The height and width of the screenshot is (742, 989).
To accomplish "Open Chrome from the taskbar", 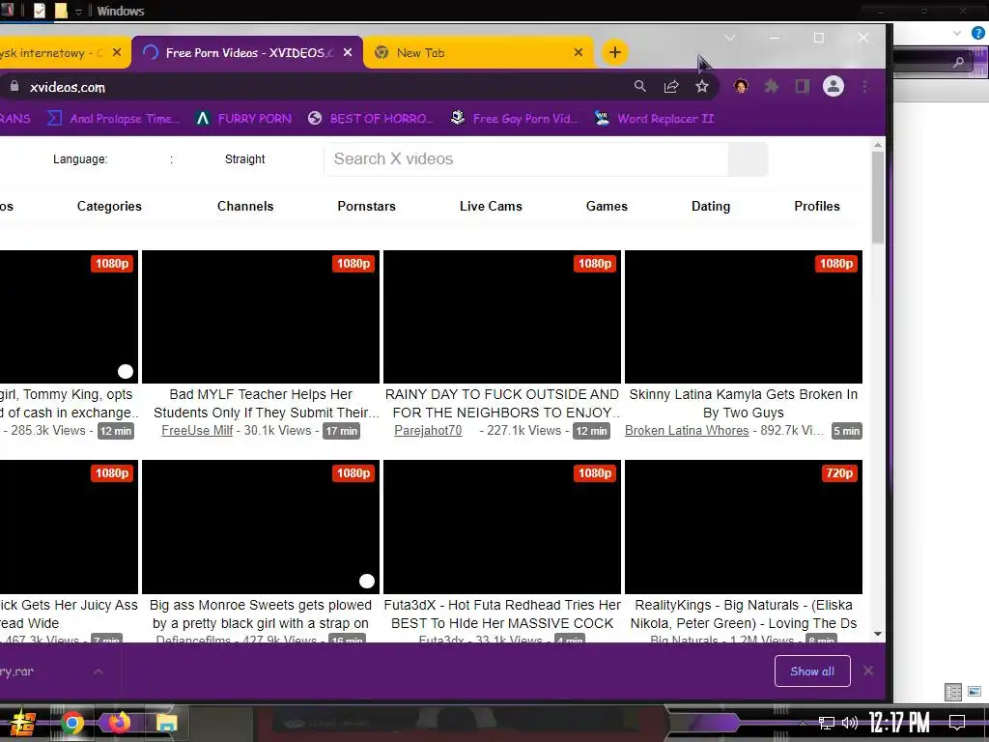I will click(71, 723).
